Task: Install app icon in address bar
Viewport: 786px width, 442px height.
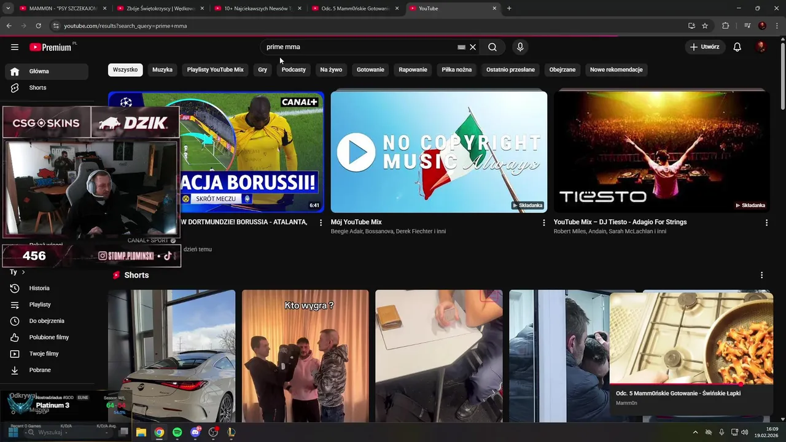Action: tap(691, 26)
